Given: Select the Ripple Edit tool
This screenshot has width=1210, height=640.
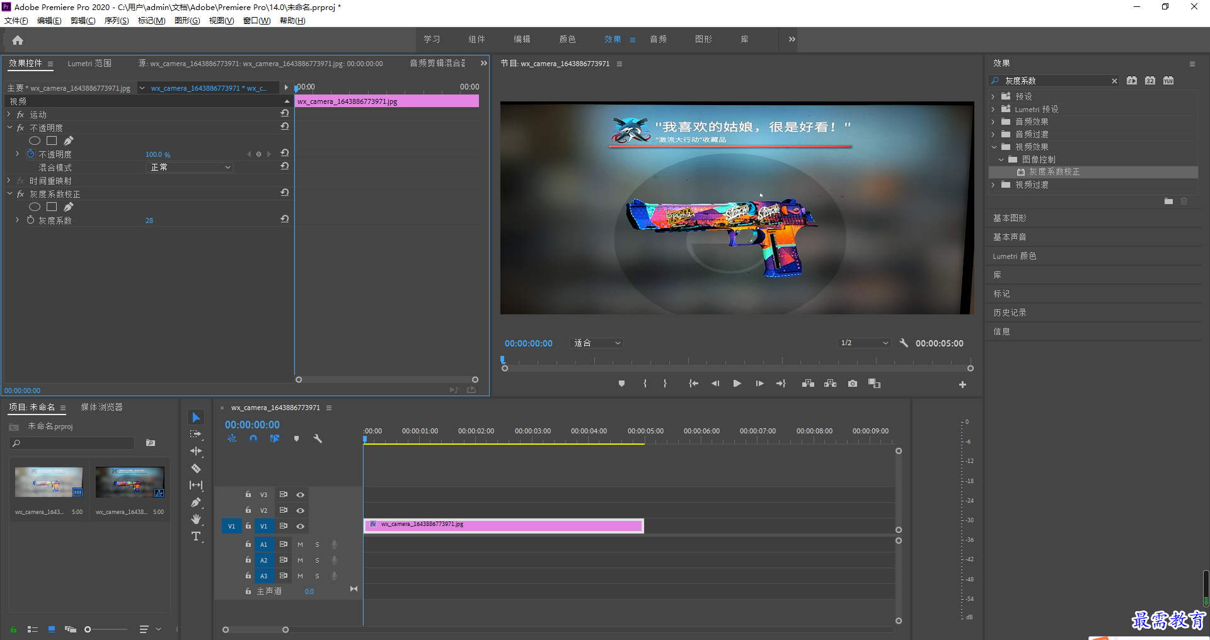Looking at the screenshot, I should 196,451.
